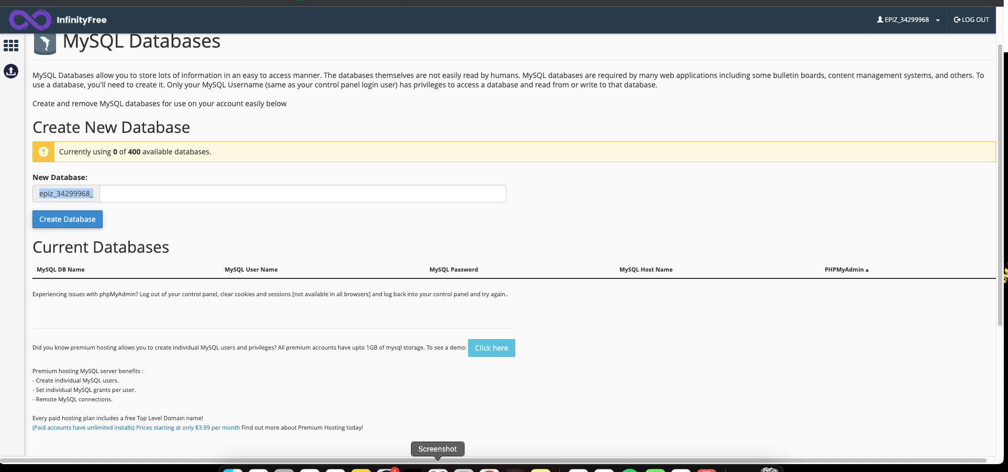Click the New Database: field label
Screen dimensions: 1008x472
click(60, 177)
